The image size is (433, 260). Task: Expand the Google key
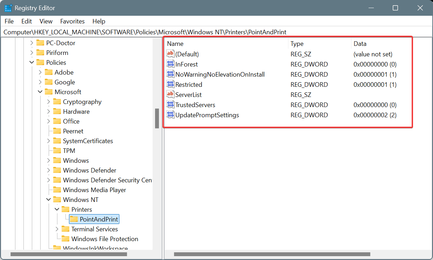tap(40, 82)
